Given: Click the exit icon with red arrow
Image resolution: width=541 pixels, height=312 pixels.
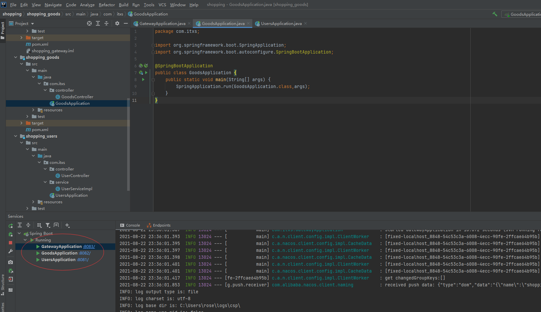Looking at the screenshot, I should [11, 279].
